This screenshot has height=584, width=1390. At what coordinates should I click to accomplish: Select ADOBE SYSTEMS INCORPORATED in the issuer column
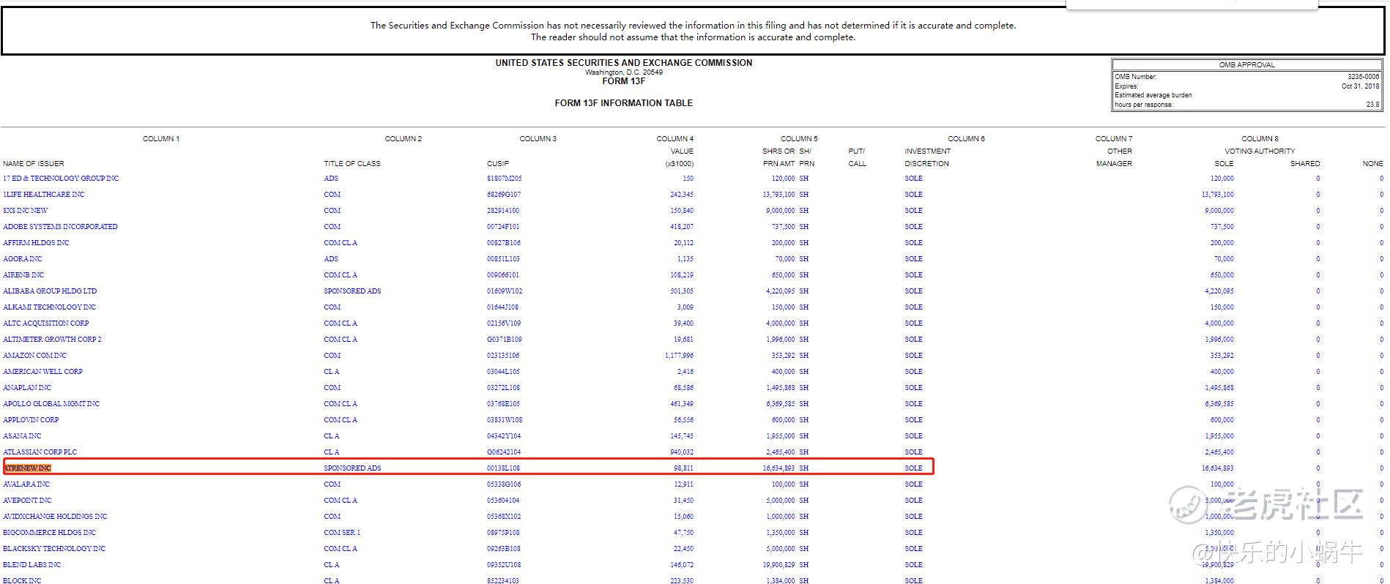pos(60,227)
